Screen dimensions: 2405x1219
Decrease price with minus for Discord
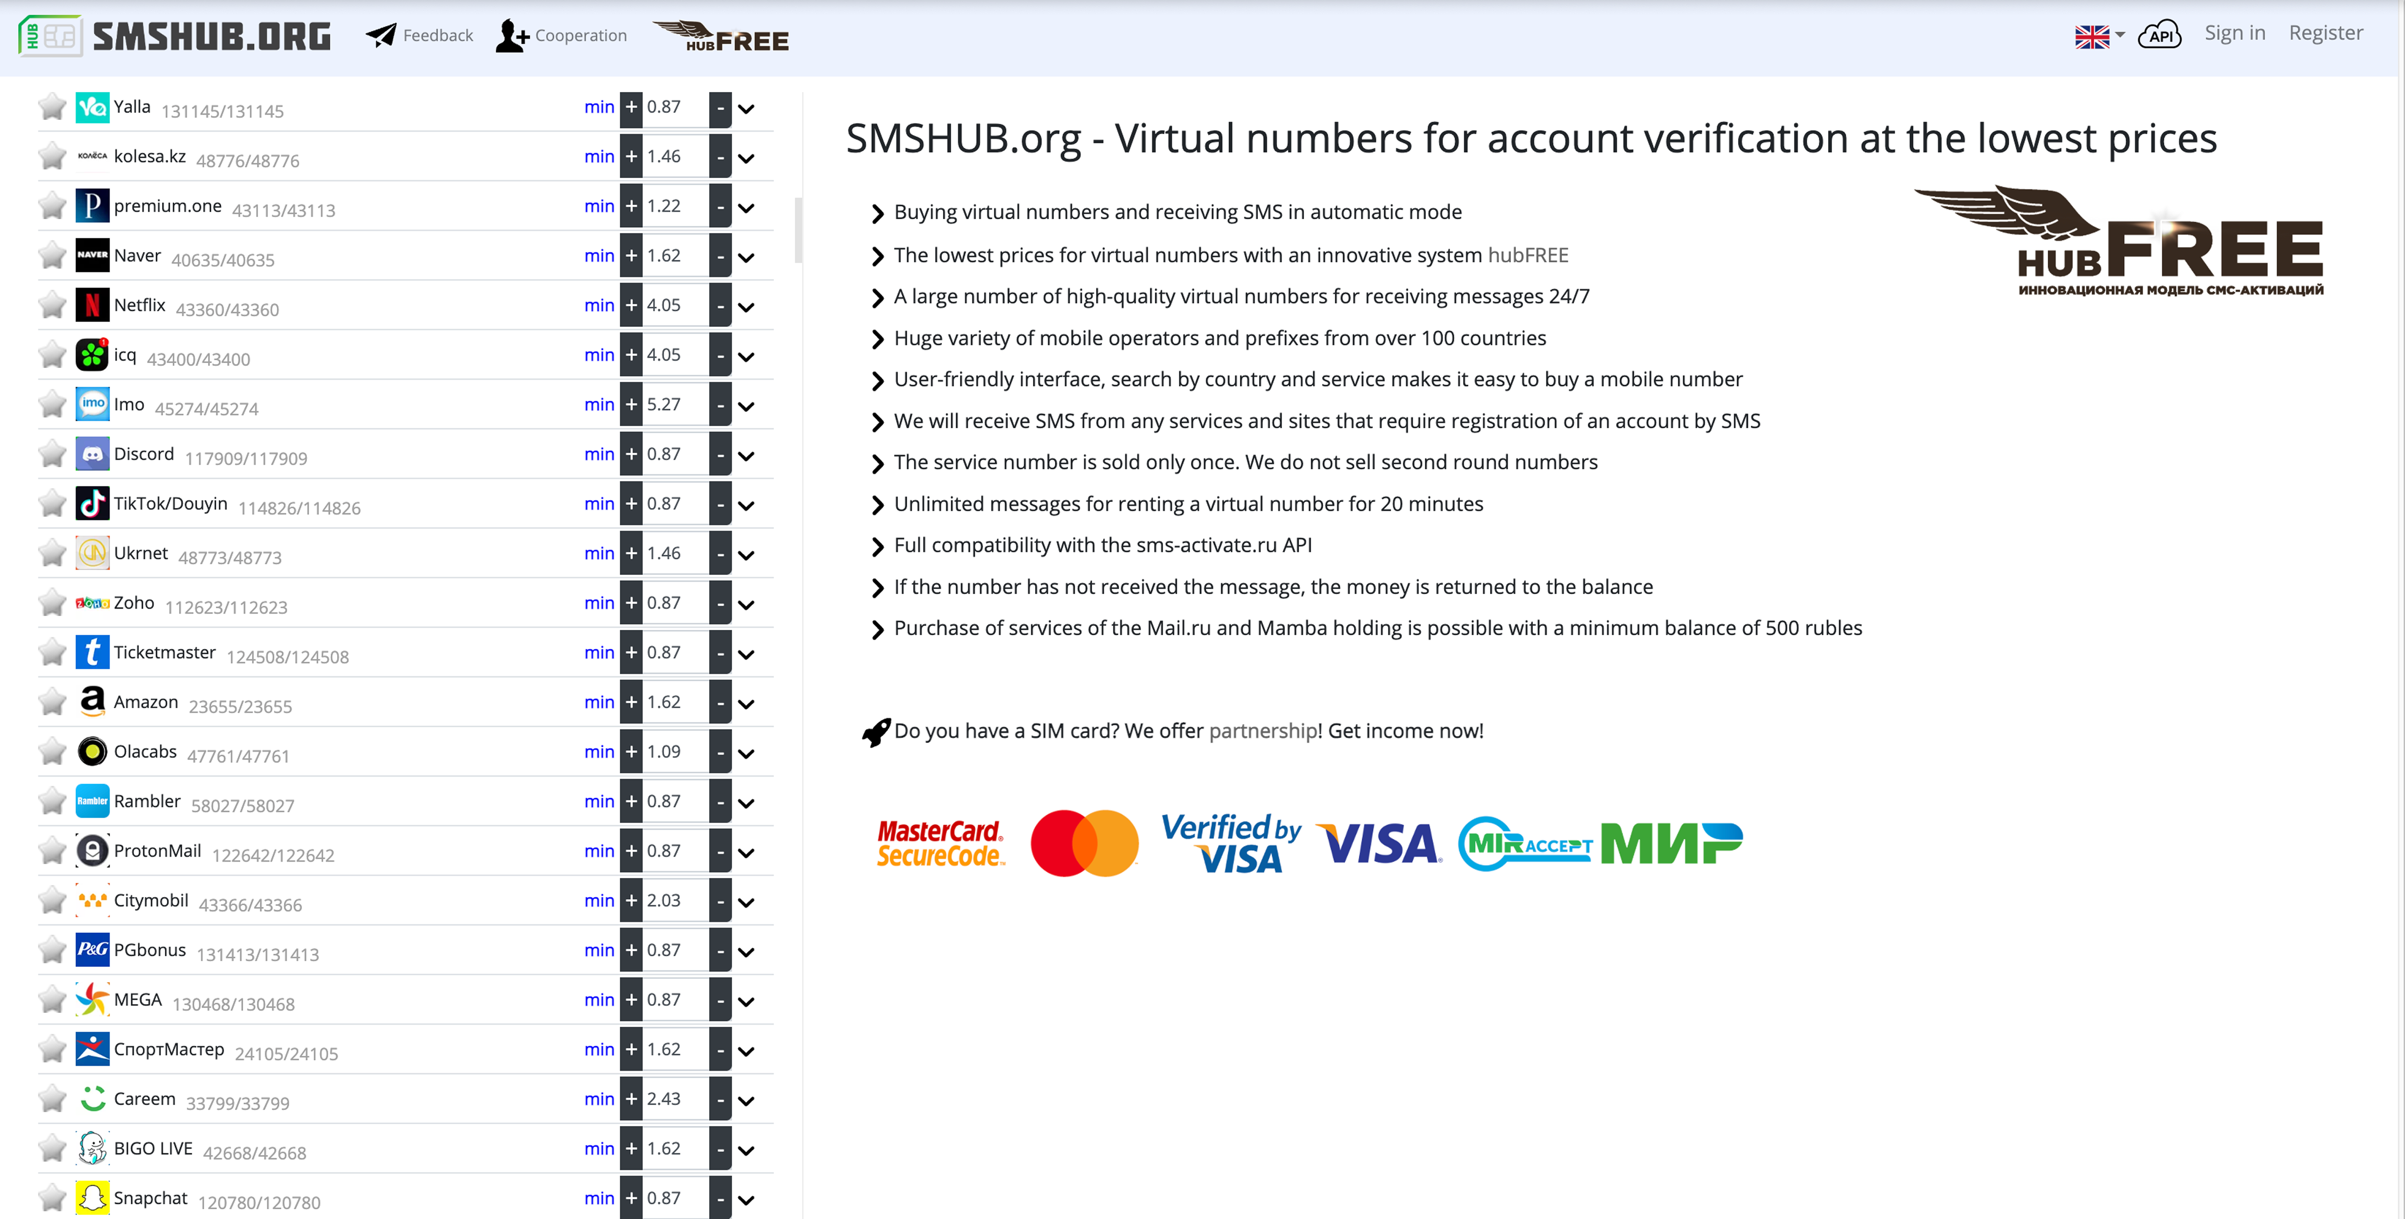(x=720, y=455)
